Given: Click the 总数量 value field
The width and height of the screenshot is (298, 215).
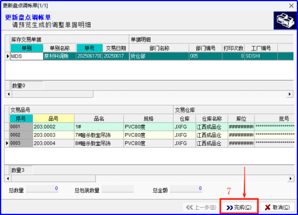Looking at the screenshot, I should [42, 189].
